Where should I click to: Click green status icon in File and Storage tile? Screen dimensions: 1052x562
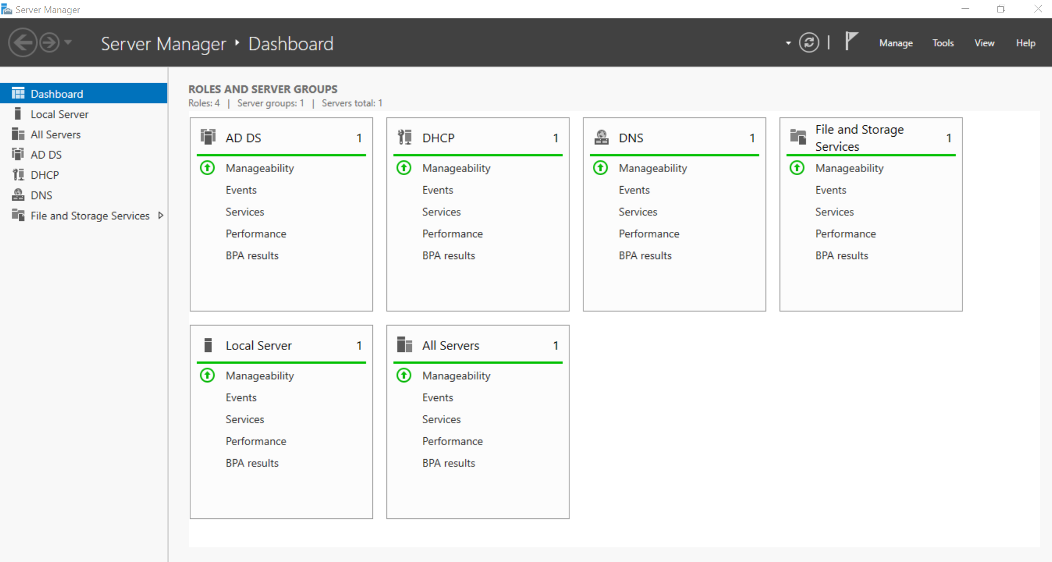[797, 168]
